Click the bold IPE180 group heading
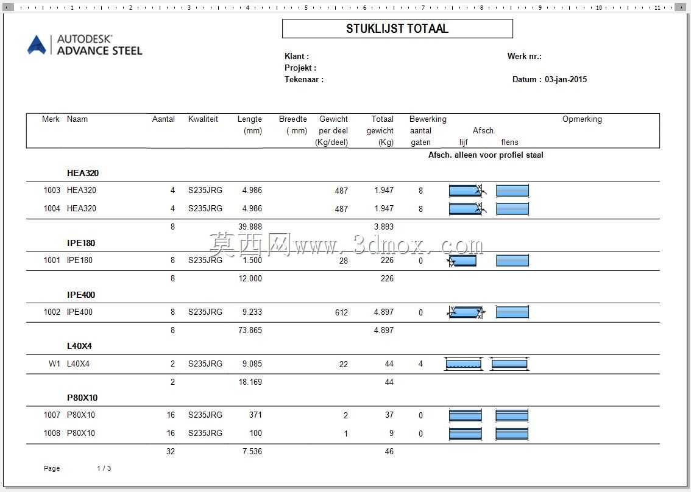This screenshot has height=492, width=691. tap(81, 243)
